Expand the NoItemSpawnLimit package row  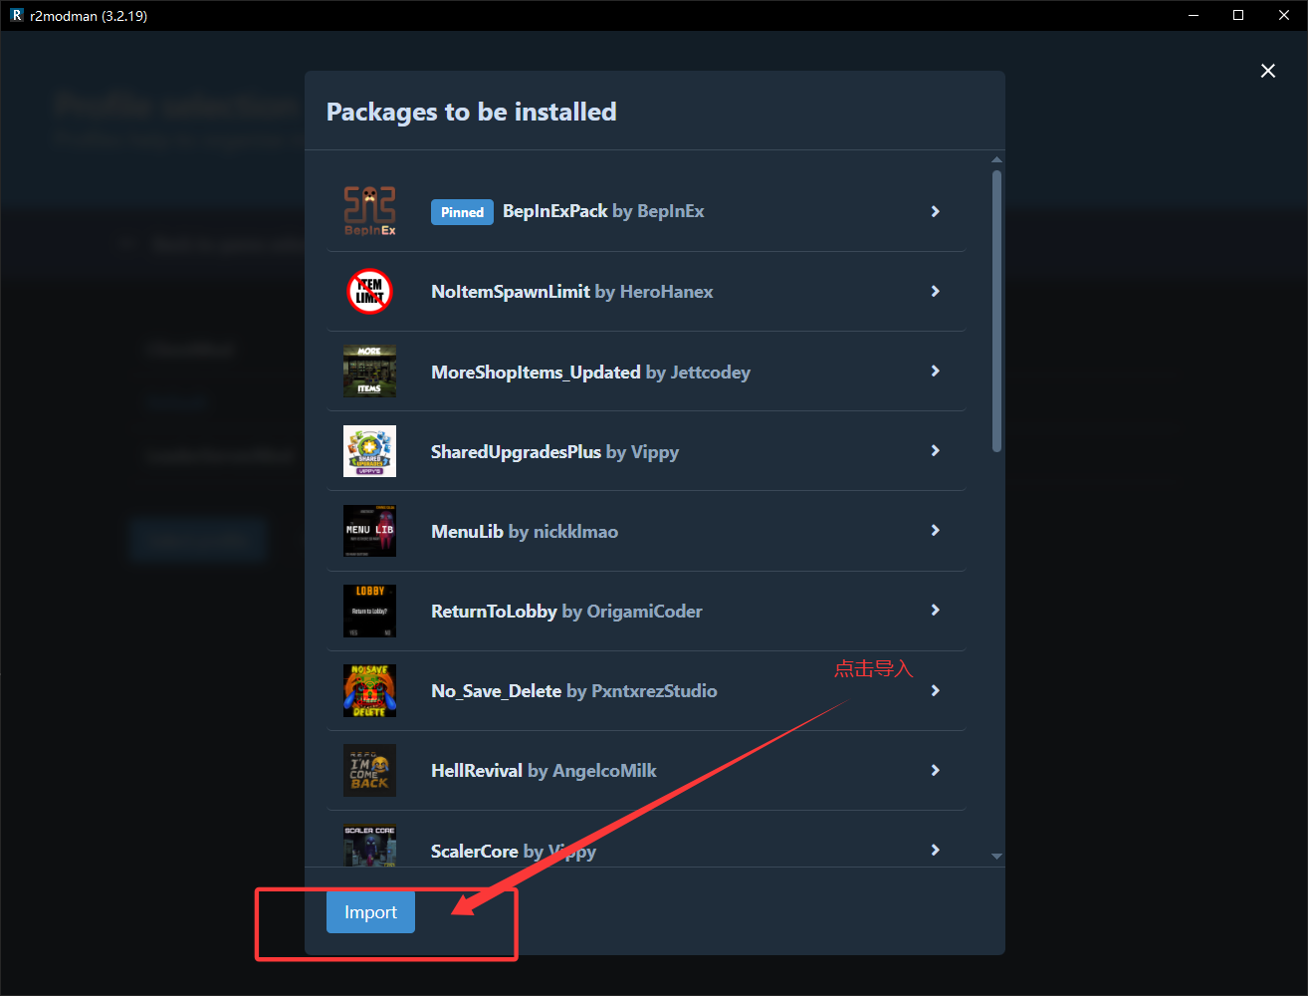pyautogui.click(x=935, y=291)
